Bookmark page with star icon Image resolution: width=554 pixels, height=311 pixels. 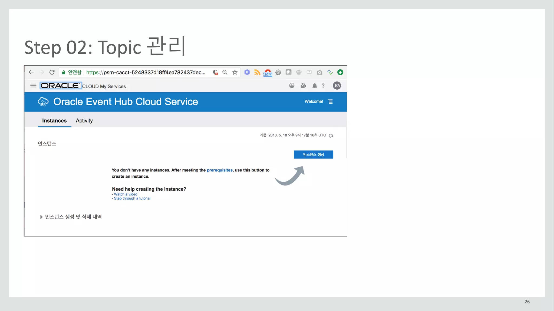click(235, 72)
